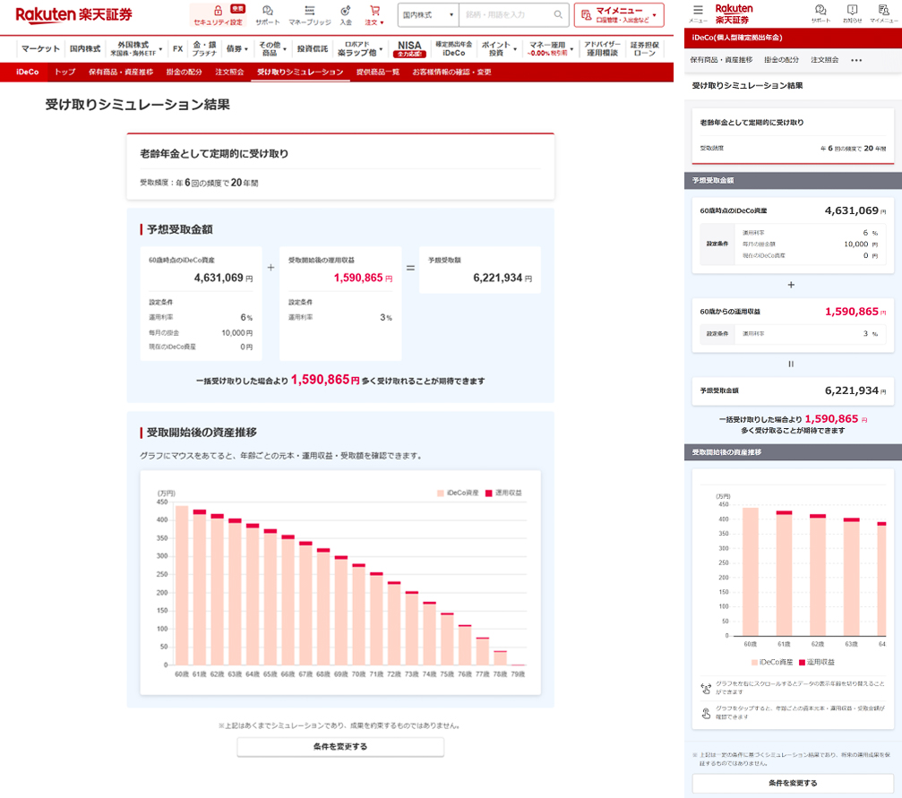Switch to the desktop 掛金の配分 tab
902x798 pixels.
click(x=185, y=72)
